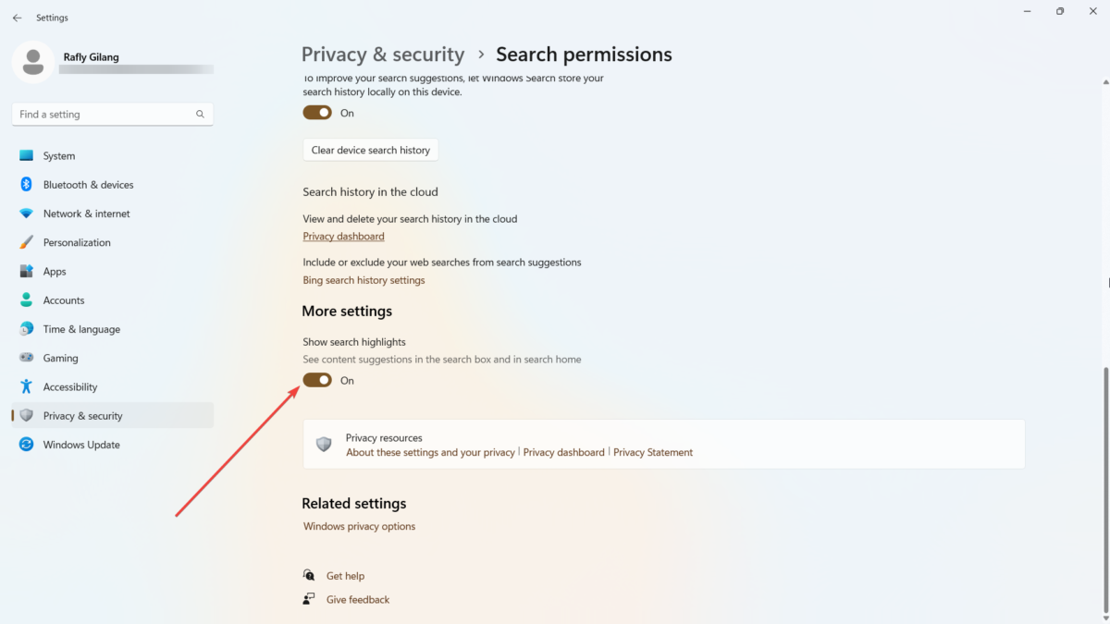Disable the Show search highlights toggle
1110x624 pixels.
click(x=317, y=380)
